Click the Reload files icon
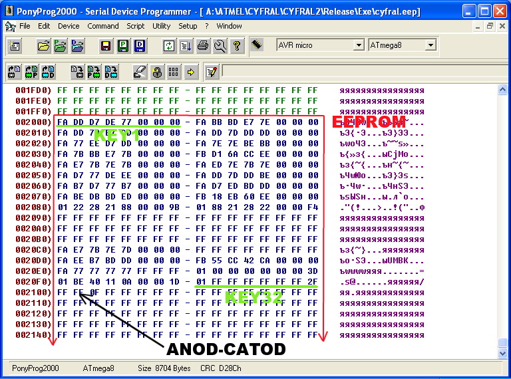This screenshot has height=379, width=511. (x=169, y=46)
